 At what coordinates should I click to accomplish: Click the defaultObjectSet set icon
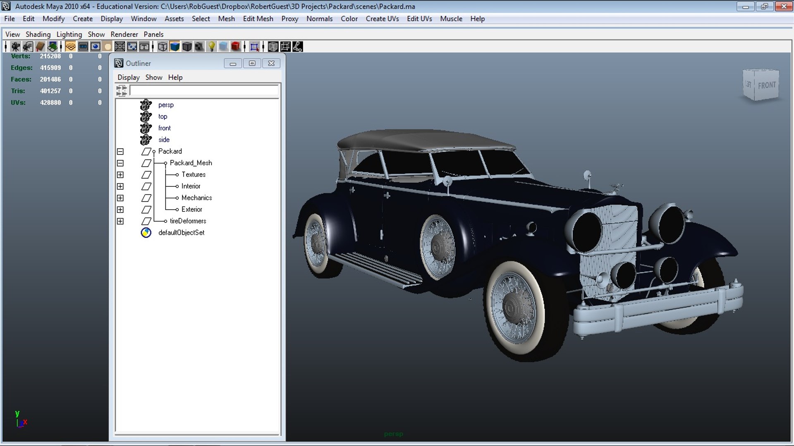click(x=146, y=233)
